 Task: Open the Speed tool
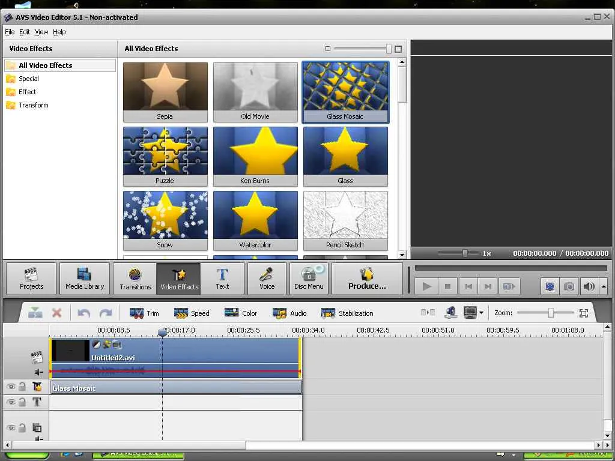tap(192, 313)
